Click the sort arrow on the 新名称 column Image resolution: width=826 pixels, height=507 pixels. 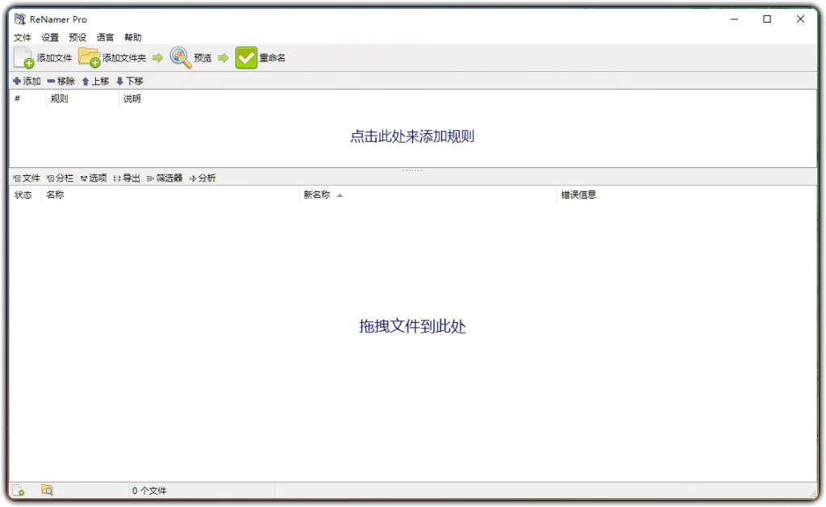point(340,195)
